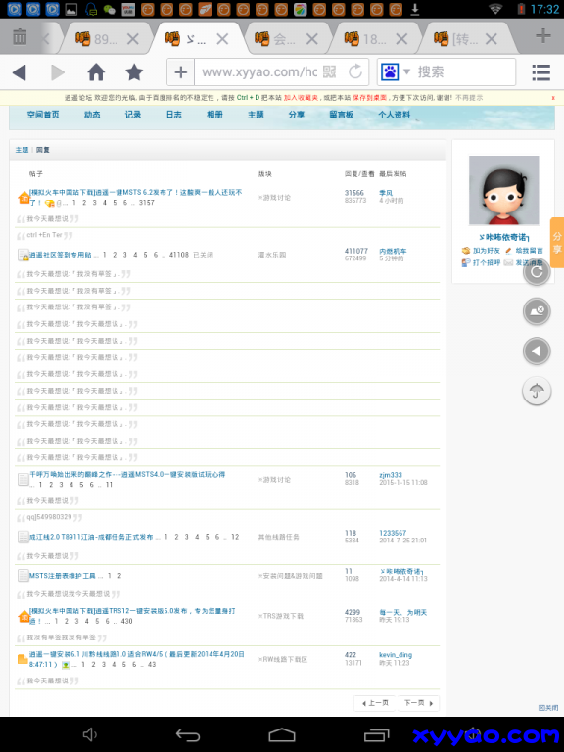Open MSTS注册表维护工具 thread
The width and height of the screenshot is (564, 752).
coord(63,575)
